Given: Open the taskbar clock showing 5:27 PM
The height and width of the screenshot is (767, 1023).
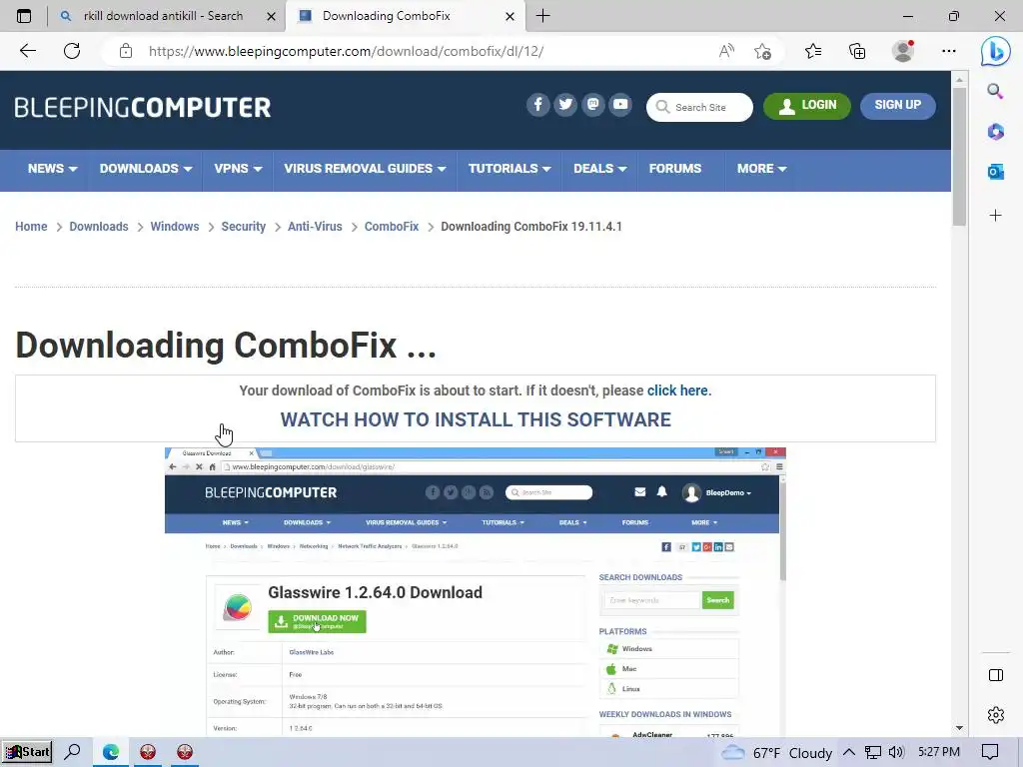Looking at the screenshot, I should [939, 752].
